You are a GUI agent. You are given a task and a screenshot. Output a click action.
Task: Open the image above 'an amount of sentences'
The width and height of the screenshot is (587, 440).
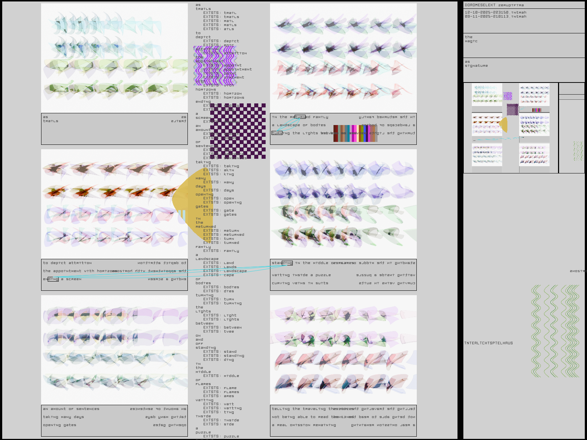[114, 349]
